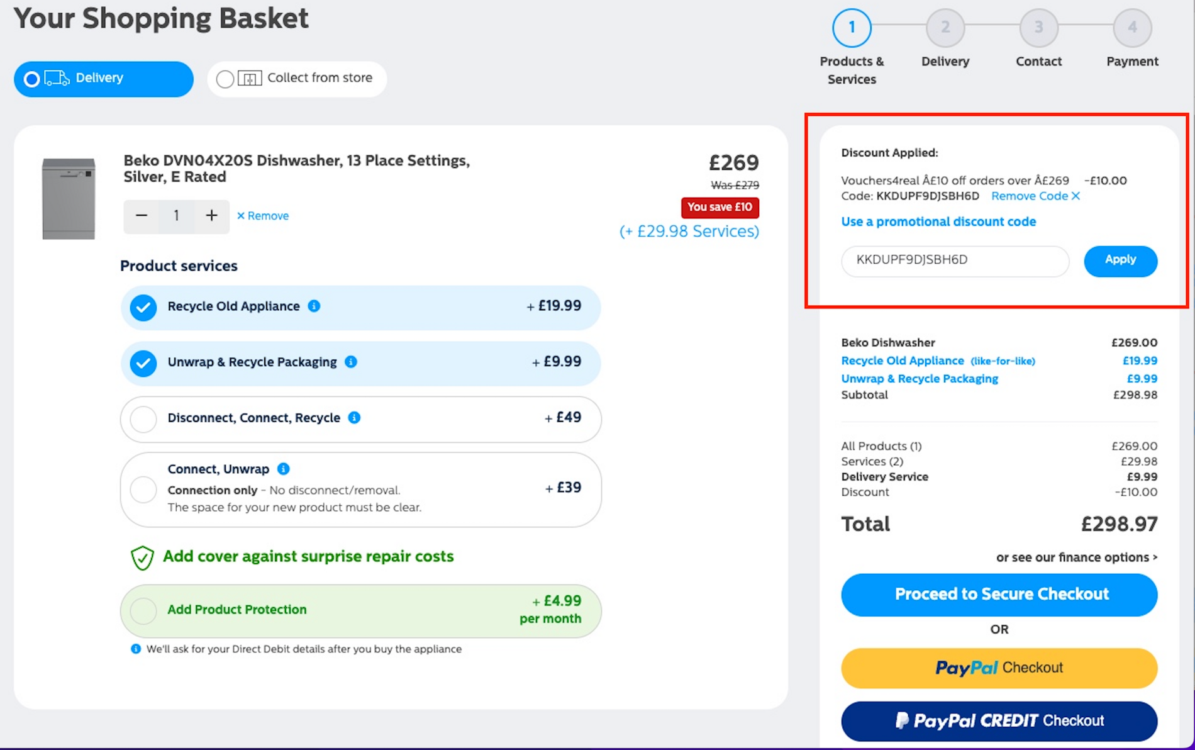Choose PayPal Checkout button

point(999,668)
